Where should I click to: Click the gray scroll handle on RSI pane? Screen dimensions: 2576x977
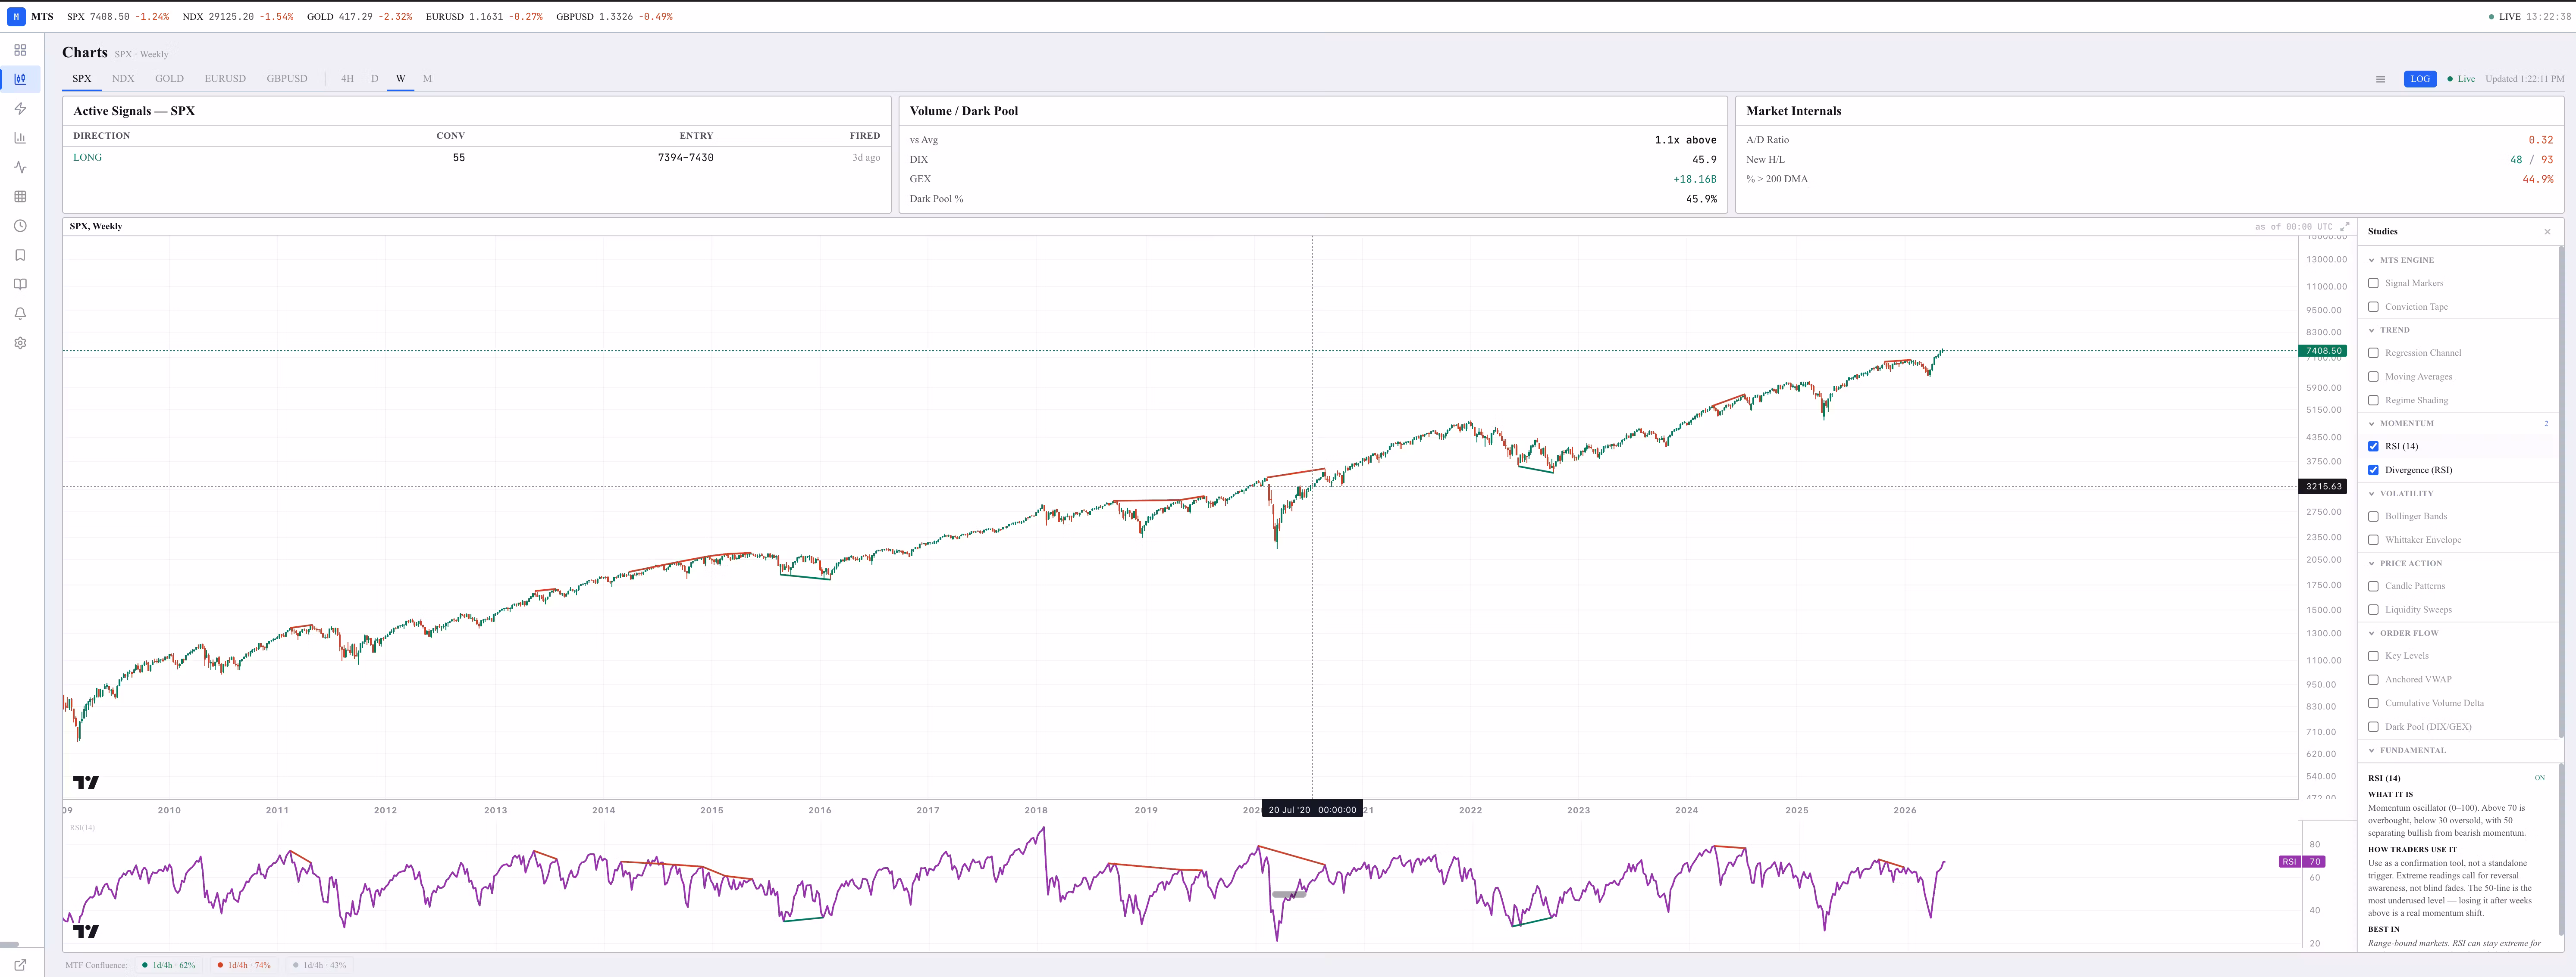1289,895
